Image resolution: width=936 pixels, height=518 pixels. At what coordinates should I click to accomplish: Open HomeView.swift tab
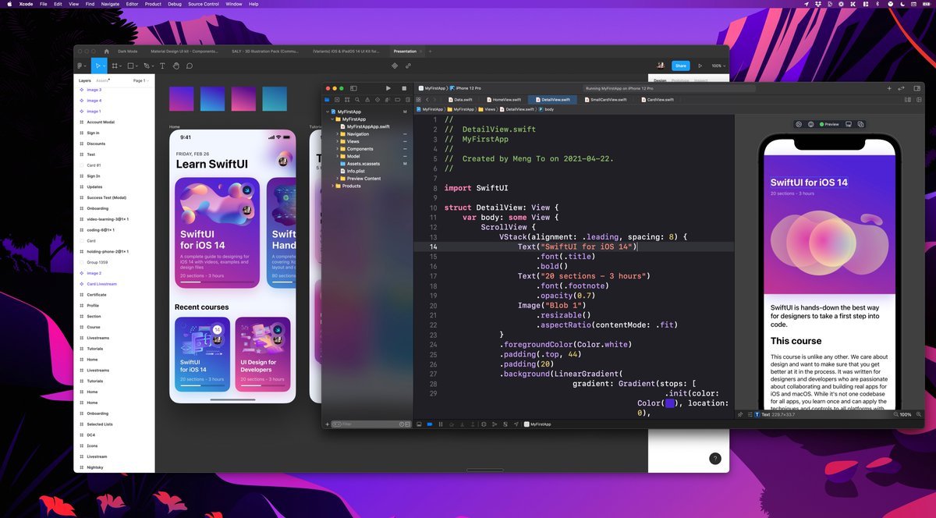pyautogui.click(x=502, y=100)
